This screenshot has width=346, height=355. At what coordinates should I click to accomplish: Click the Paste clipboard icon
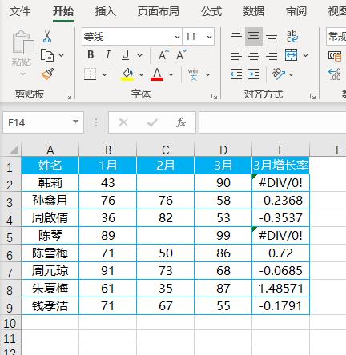[23, 42]
